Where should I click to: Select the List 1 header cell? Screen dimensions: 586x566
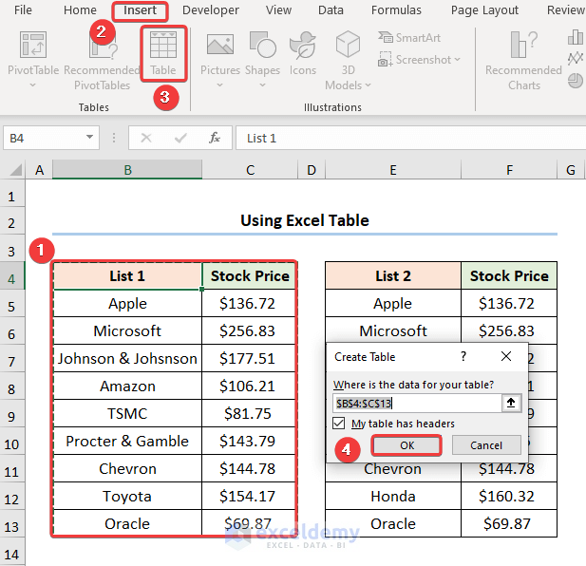(127, 275)
